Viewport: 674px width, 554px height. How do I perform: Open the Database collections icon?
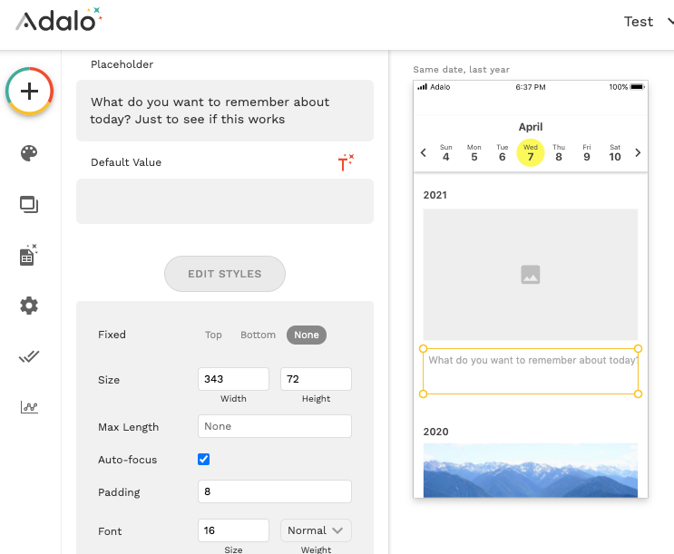[29, 256]
